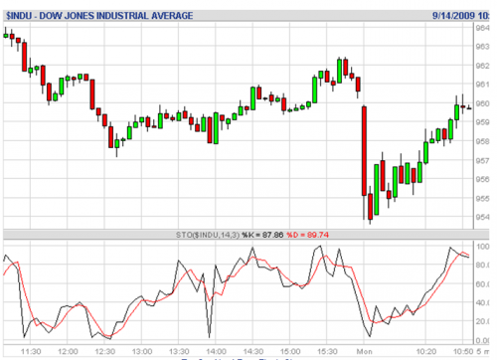Click the 100 stochastic axis label

pos(482,247)
